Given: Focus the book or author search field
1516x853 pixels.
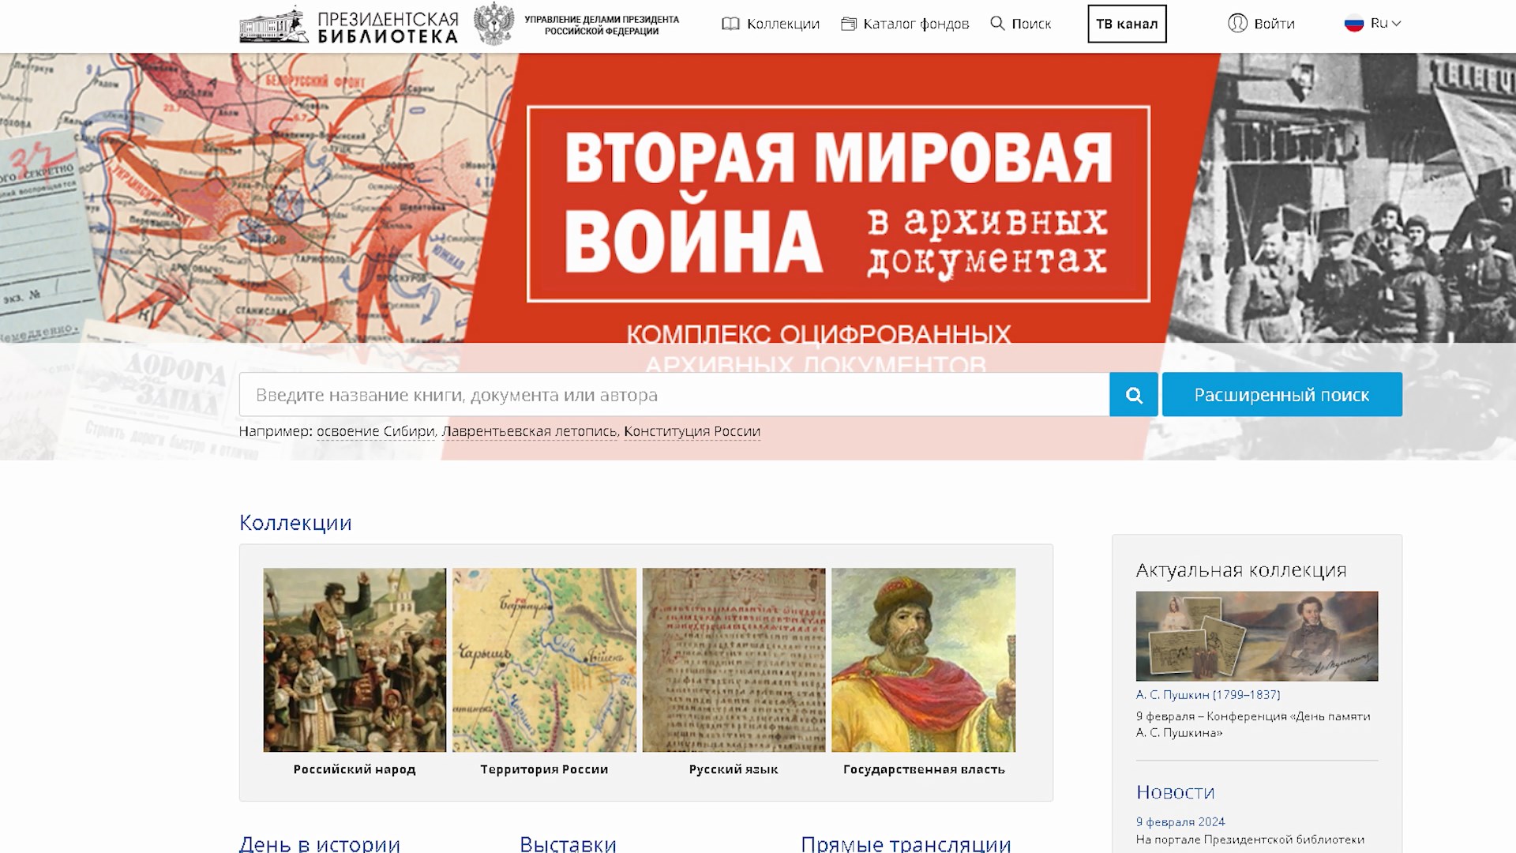Looking at the screenshot, I should pyautogui.click(x=674, y=395).
